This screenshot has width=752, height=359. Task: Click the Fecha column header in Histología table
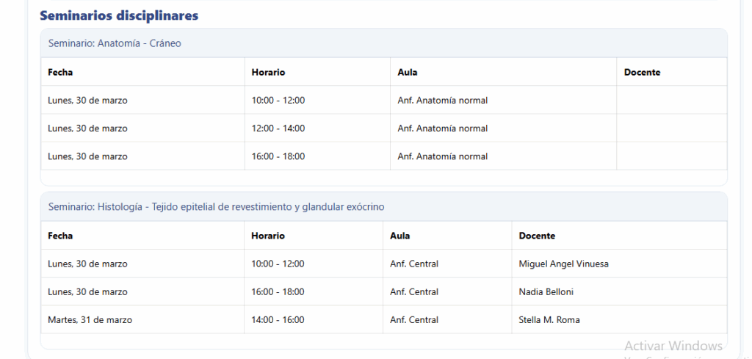point(60,236)
